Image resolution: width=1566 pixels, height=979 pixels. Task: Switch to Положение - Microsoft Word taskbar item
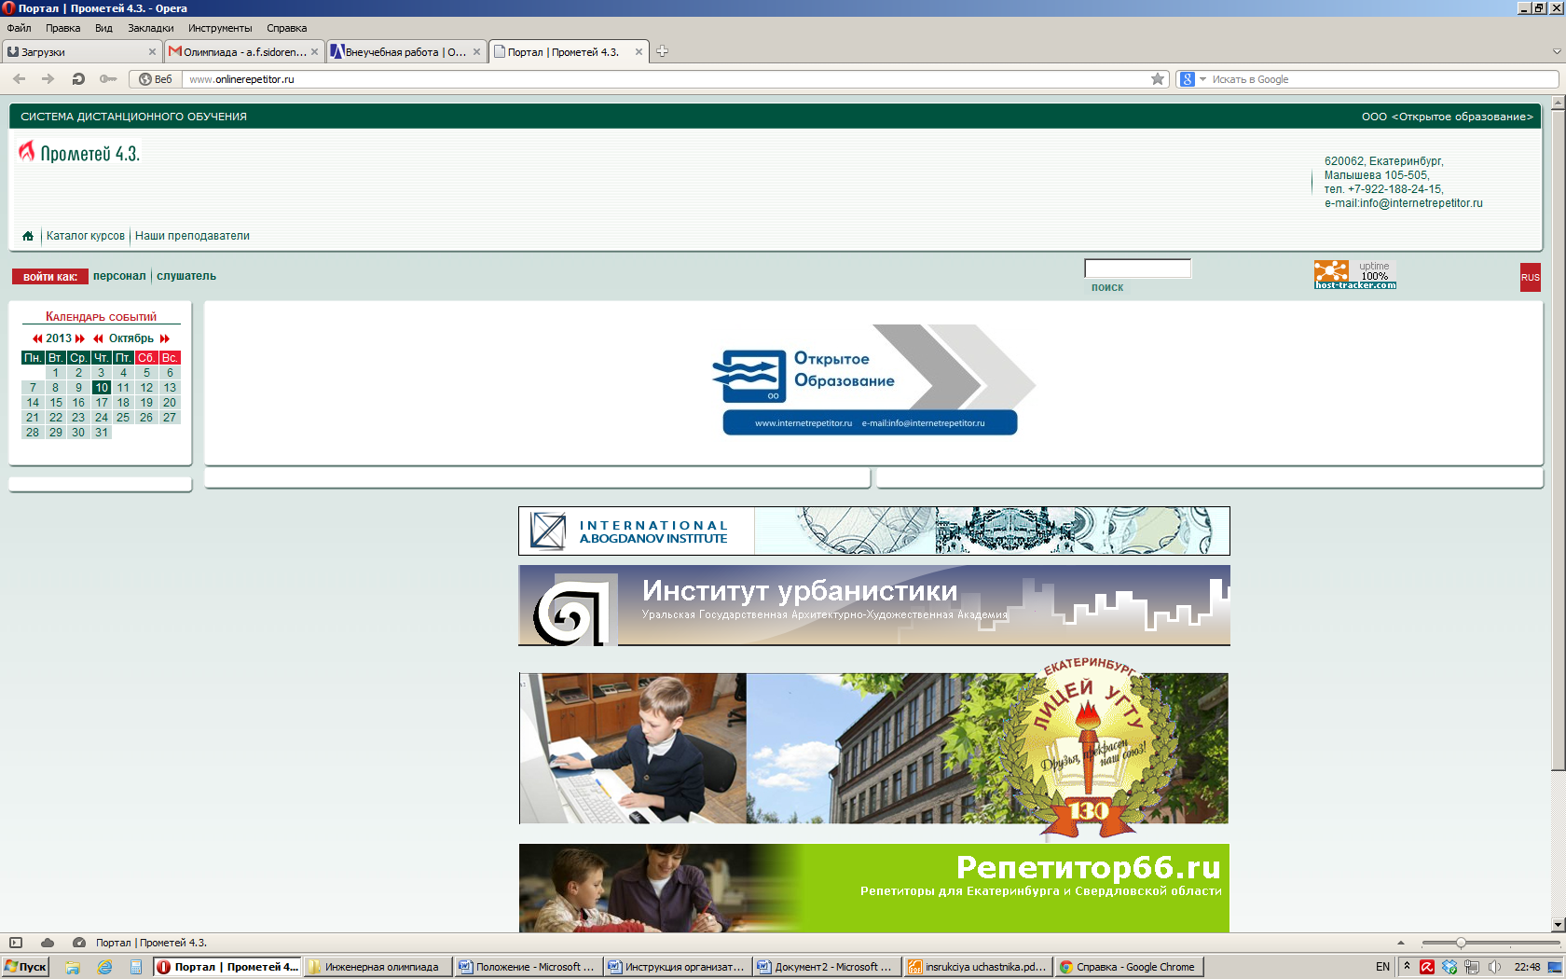pos(528,967)
